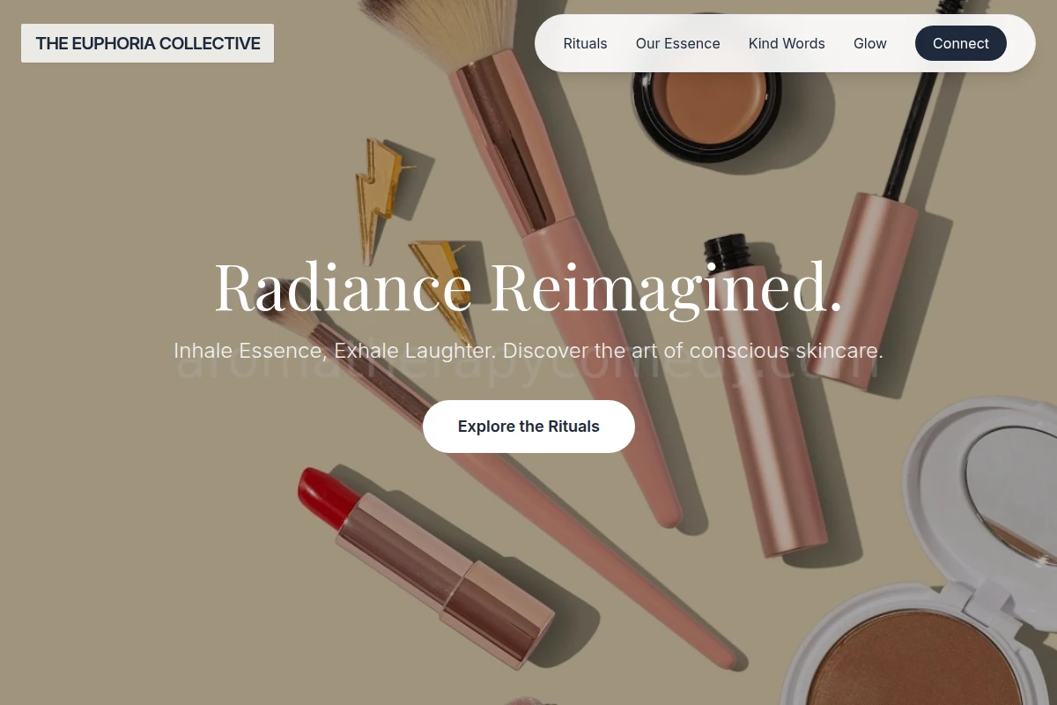Click the Connect button
Viewport: 1057px width, 705px height.
[960, 43]
